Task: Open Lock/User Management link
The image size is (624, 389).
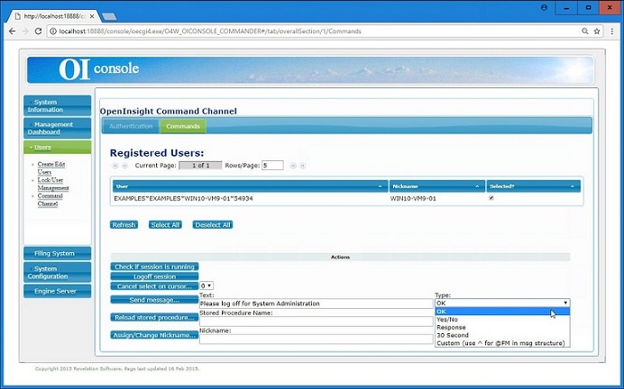Action: pos(53,184)
